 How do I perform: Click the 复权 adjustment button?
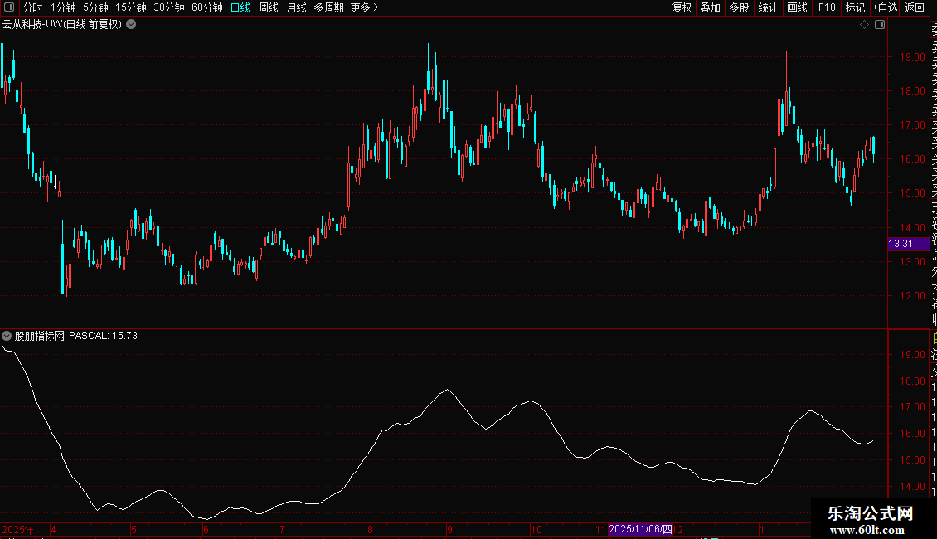(x=682, y=7)
